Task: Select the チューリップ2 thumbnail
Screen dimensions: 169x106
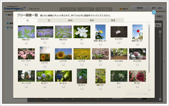Action: tap(26, 76)
